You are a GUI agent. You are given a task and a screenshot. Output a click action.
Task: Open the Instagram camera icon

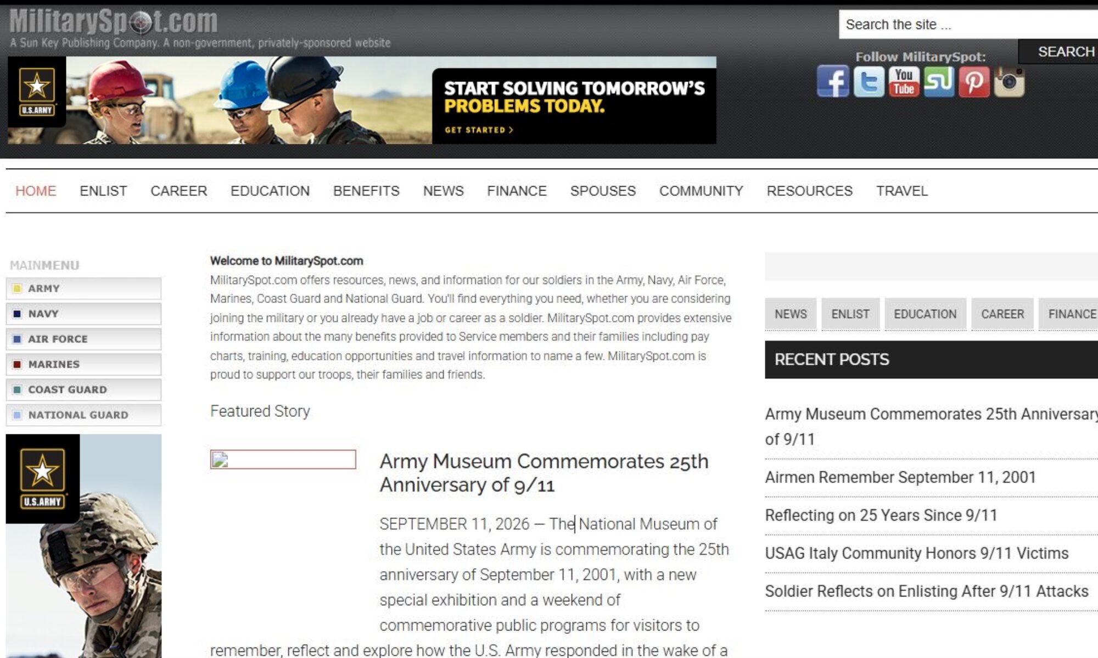(1009, 81)
